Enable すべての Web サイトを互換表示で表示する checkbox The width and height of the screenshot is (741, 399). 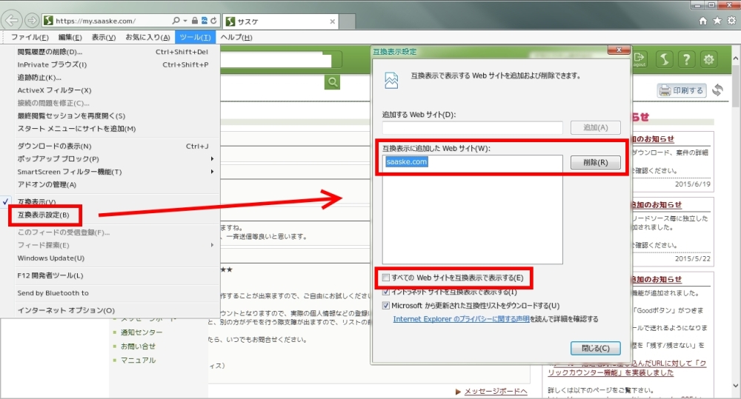point(386,278)
